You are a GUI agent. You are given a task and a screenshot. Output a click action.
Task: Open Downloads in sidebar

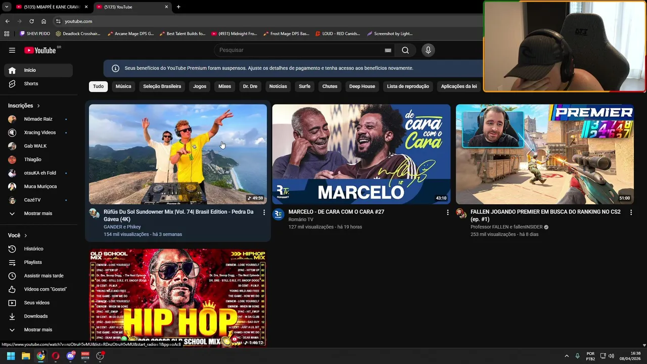click(x=38, y=316)
